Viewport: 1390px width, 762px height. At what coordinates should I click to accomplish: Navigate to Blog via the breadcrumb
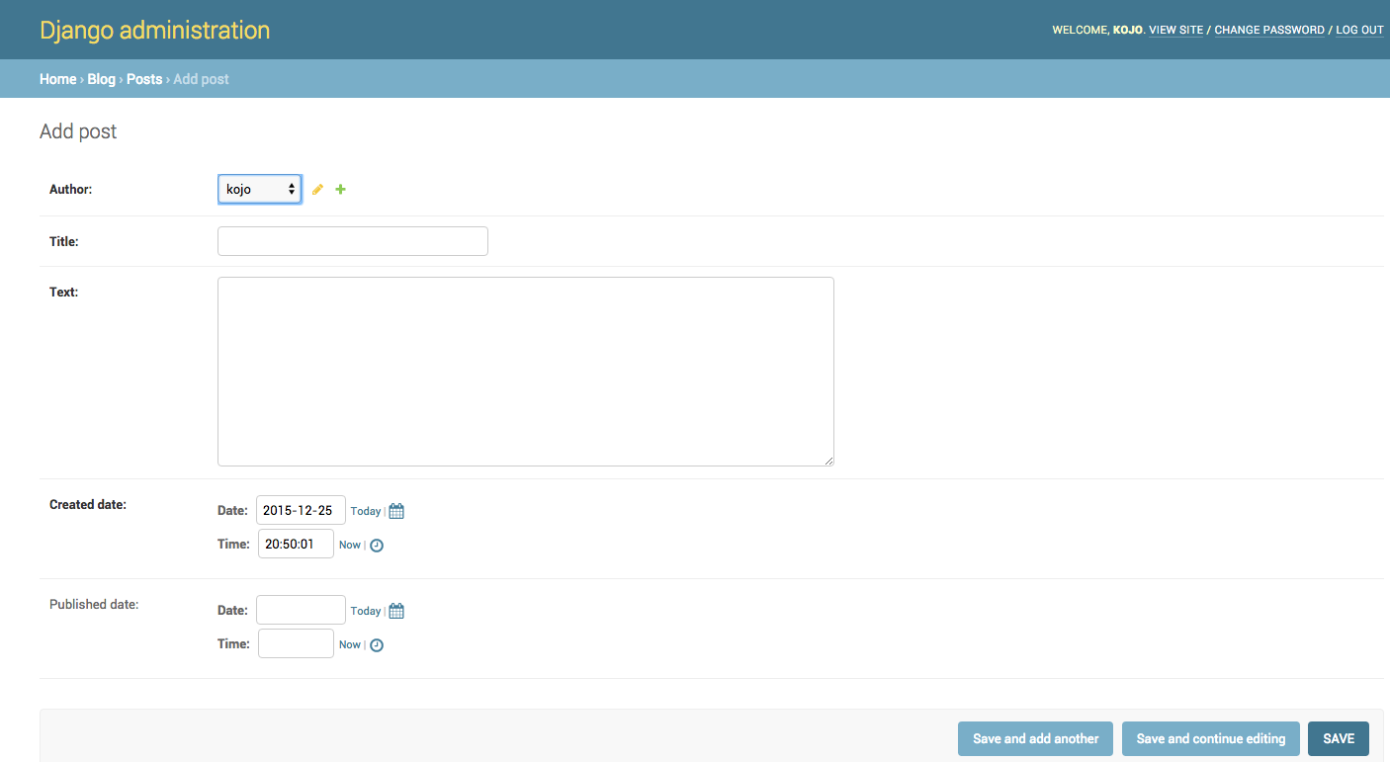tap(100, 78)
